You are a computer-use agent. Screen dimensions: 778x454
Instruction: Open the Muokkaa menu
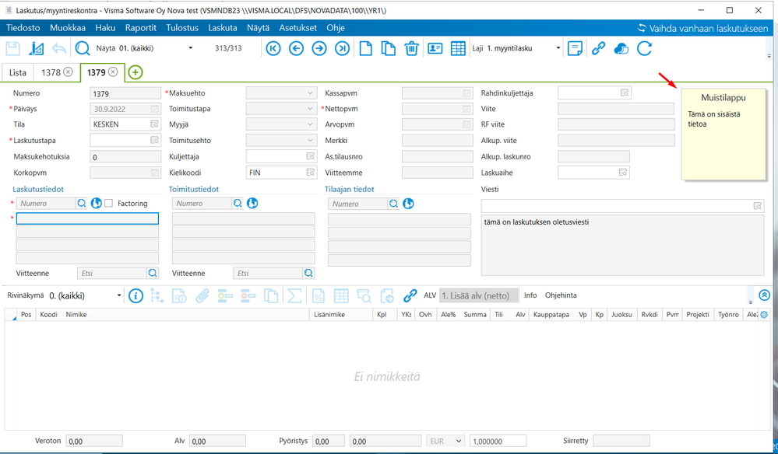(x=68, y=28)
